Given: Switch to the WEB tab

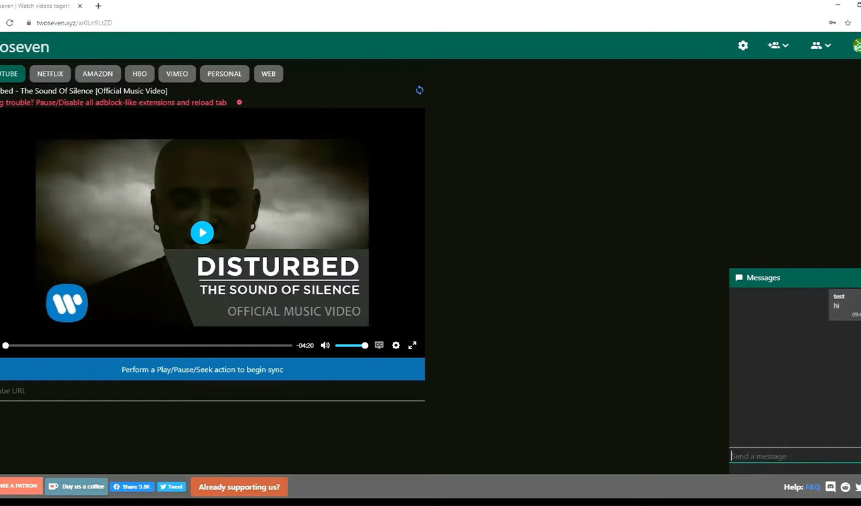Looking at the screenshot, I should point(268,74).
